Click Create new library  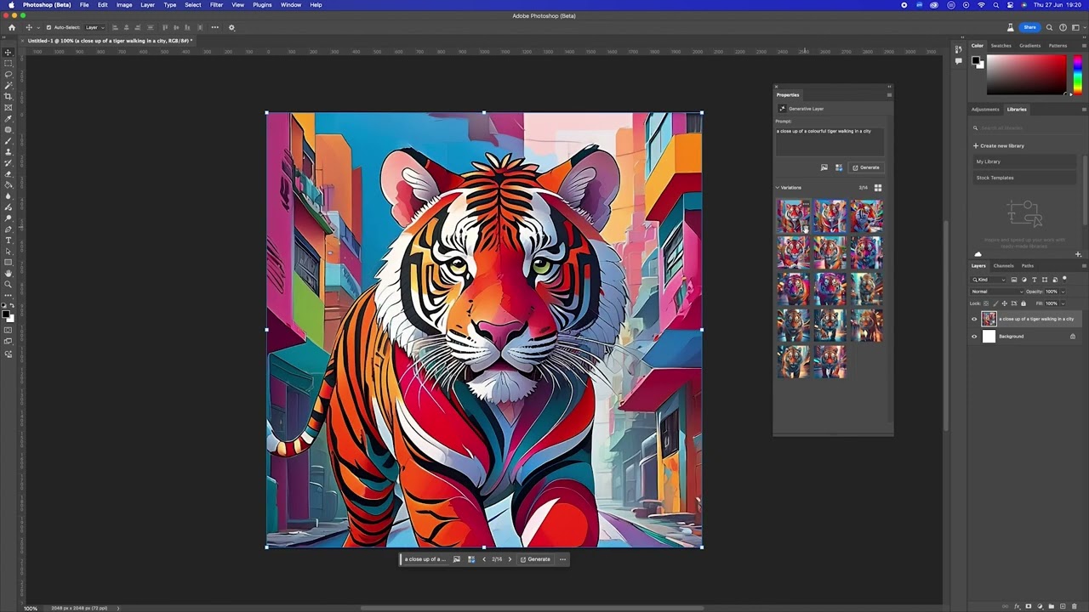(1001, 146)
